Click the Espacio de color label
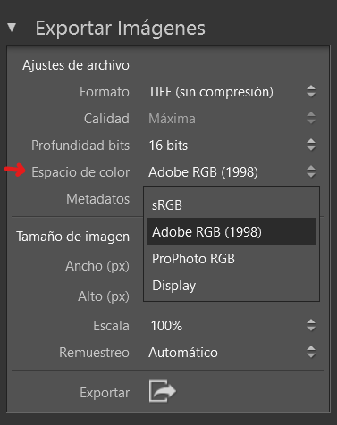This screenshot has height=425, width=337. [80, 172]
